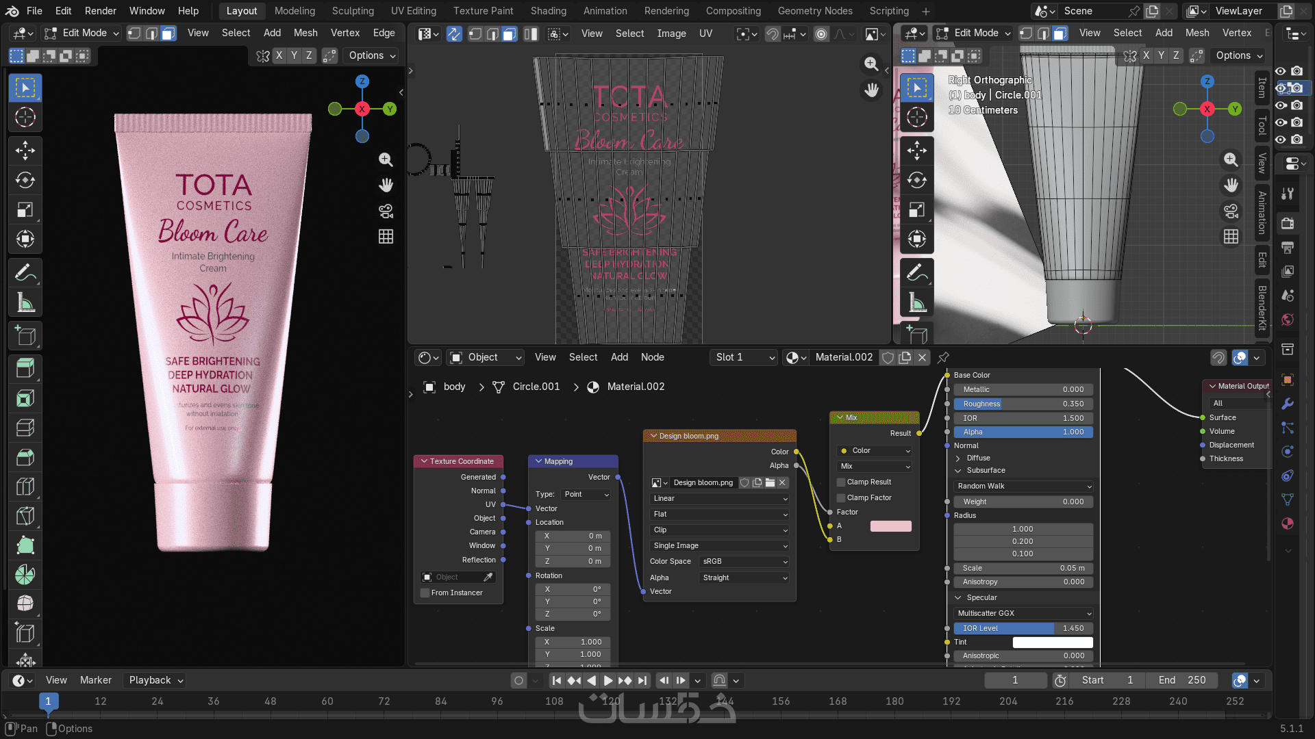Click the Mix node pink color swatch
The width and height of the screenshot is (1315, 739).
pos(890,526)
